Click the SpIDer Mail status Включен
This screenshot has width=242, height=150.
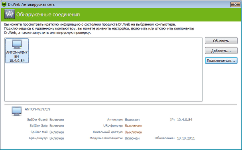click(x=57, y=132)
